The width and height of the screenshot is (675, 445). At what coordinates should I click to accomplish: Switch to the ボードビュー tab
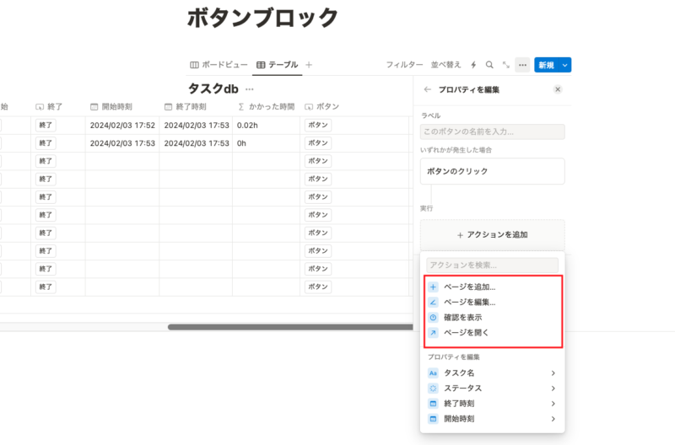(x=219, y=65)
